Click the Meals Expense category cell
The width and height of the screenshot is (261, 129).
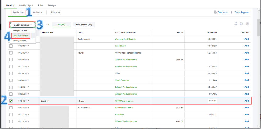[122, 80]
